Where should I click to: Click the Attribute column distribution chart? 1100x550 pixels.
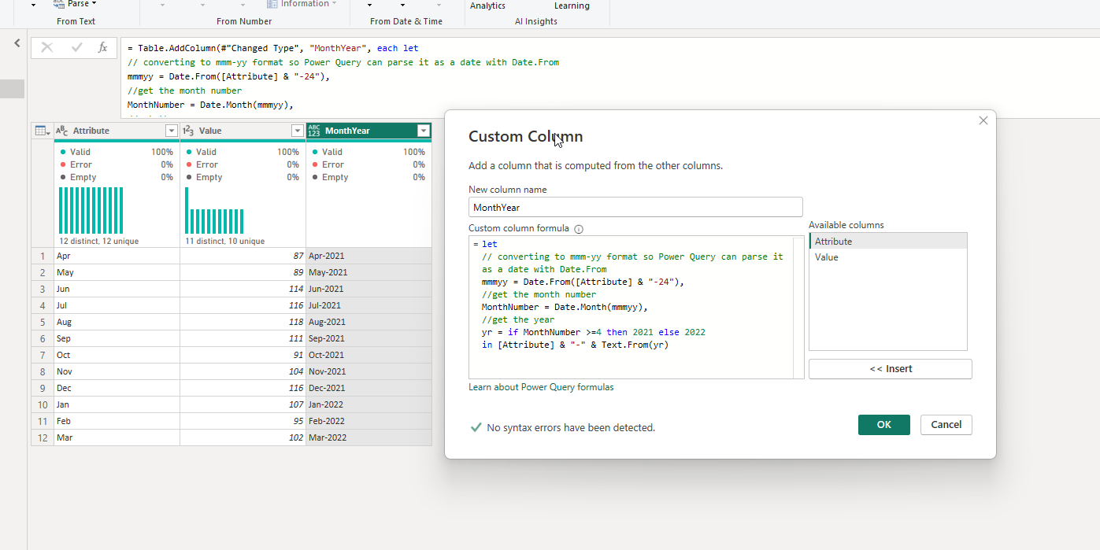click(91, 210)
